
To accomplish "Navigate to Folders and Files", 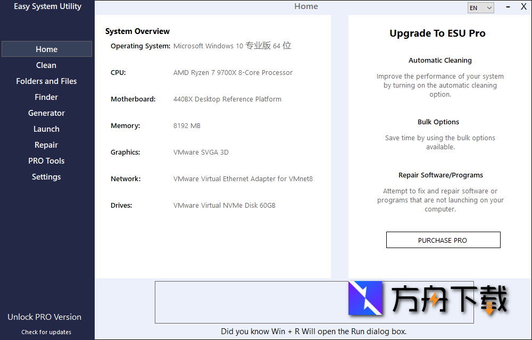I will [46, 81].
